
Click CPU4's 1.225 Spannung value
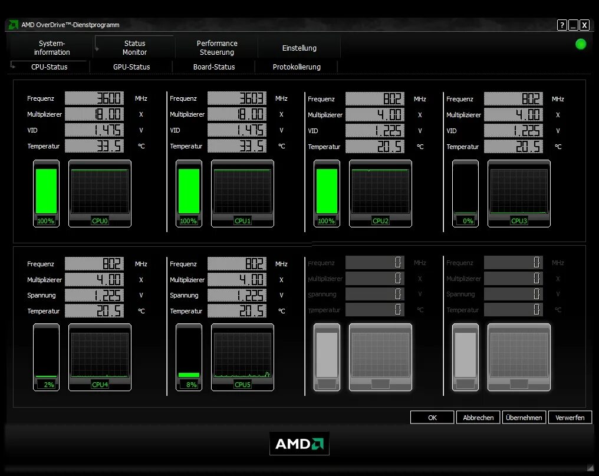(x=94, y=295)
